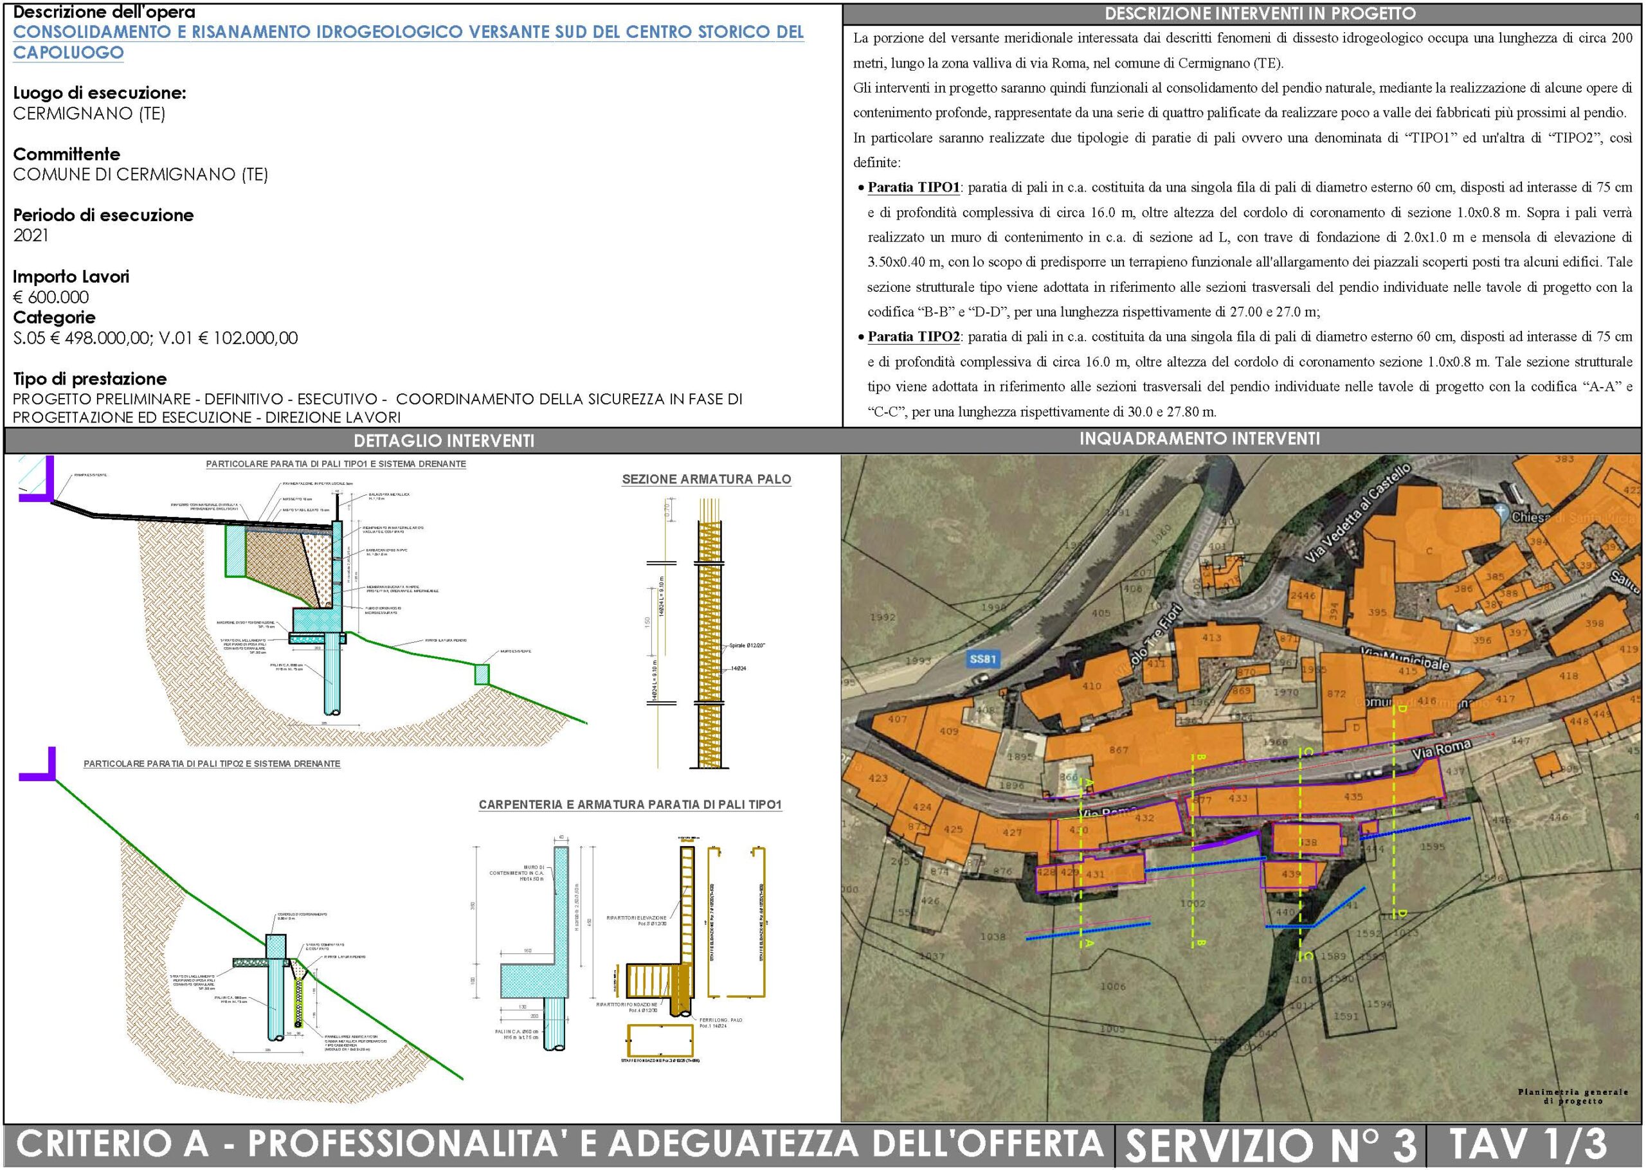Viewport: 1646px width, 1170px height.
Task: Click the 'Importo Lavori' label
Action: tap(71, 276)
